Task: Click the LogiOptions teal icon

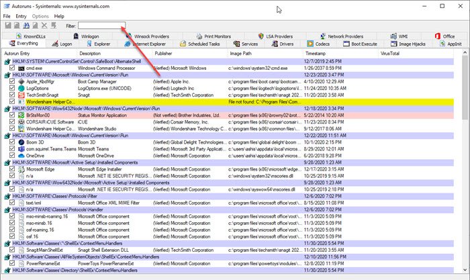Action: 21,89
